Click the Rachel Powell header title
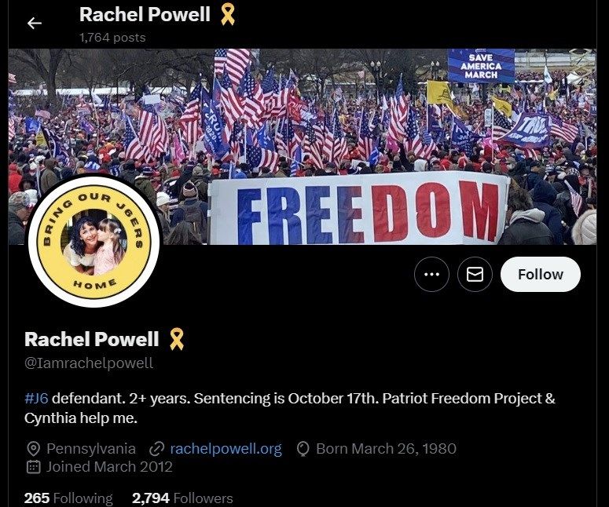Viewport: 609px width, 507px height. [x=145, y=15]
